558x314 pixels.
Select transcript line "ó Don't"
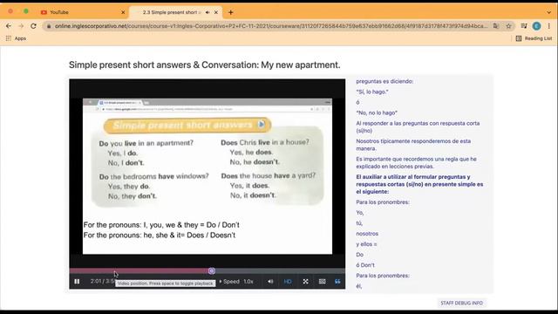coord(365,265)
